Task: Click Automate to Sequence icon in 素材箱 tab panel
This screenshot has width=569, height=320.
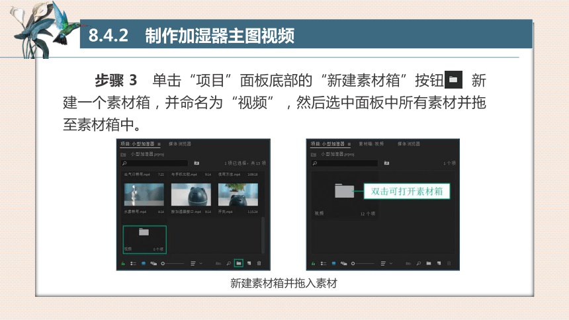Action: (x=408, y=263)
